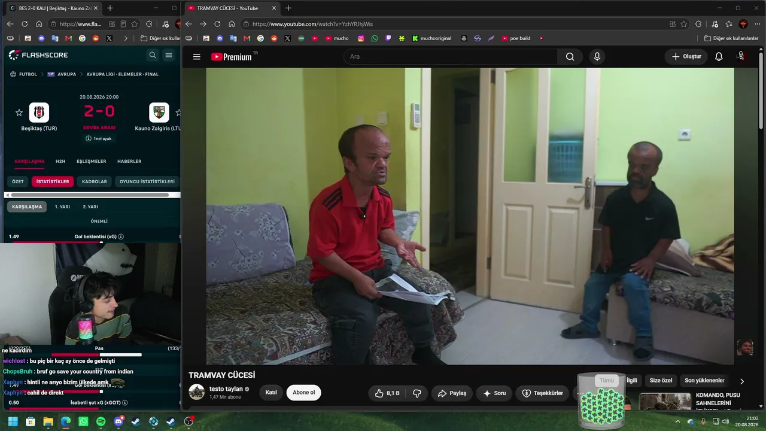766x431 pixels.
Task: Open the YouTube account avatar menu
Action: click(741, 56)
